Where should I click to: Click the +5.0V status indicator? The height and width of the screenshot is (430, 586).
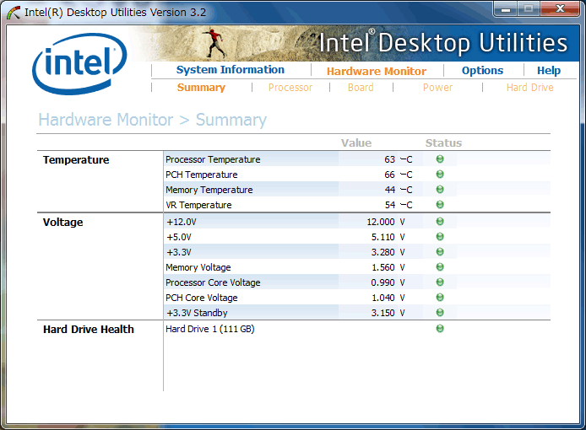(440, 237)
